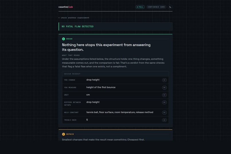Click the HELD CONSTANT row label
This screenshot has height=154, width=231.
pyautogui.click(x=71, y=112)
